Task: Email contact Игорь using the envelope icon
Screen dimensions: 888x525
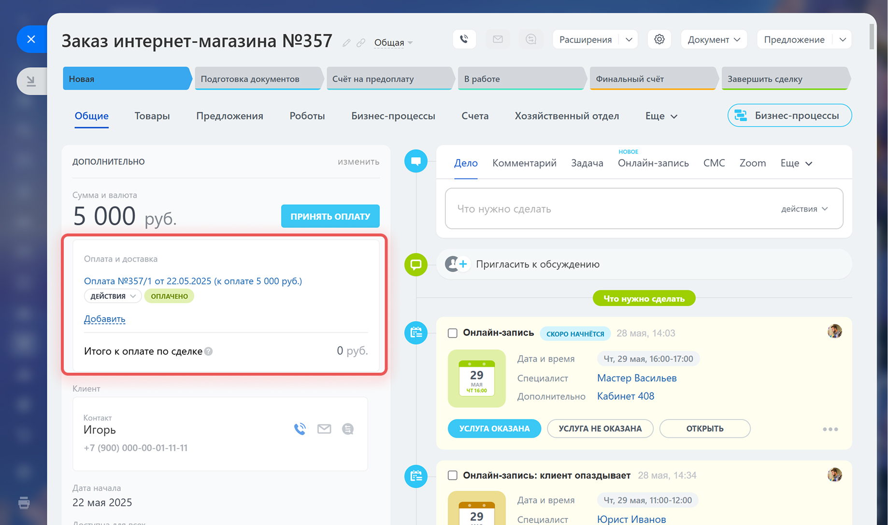Action: [324, 429]
